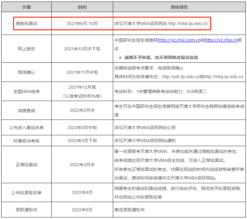Select the 公布进入复试名单 cell

click(x=26, y=128)
